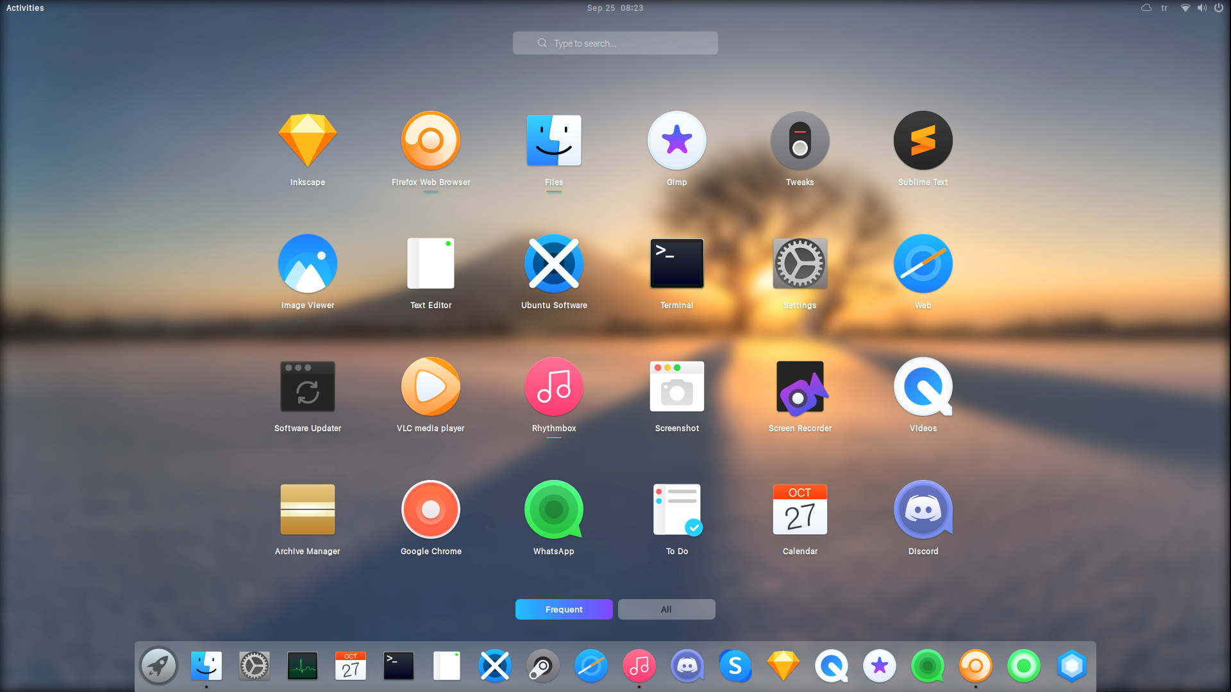Open the power menu icon
1231x692 pixels.
coord(1219,8)
